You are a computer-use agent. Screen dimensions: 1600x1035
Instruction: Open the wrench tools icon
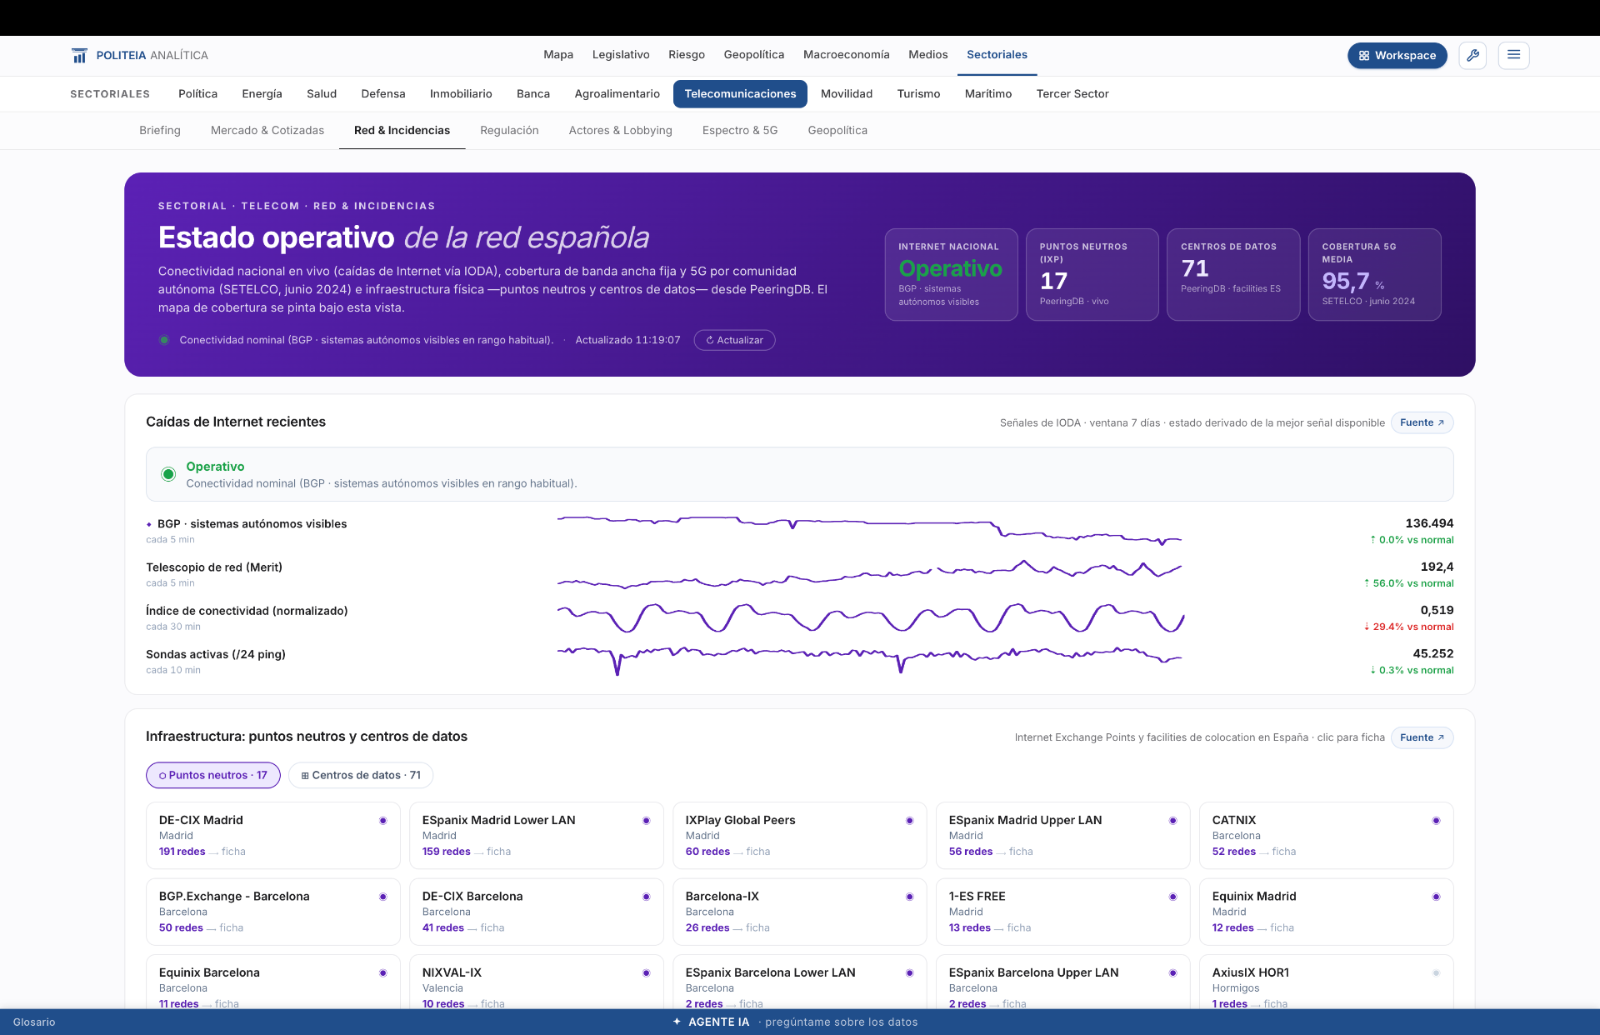(1472, 56)
